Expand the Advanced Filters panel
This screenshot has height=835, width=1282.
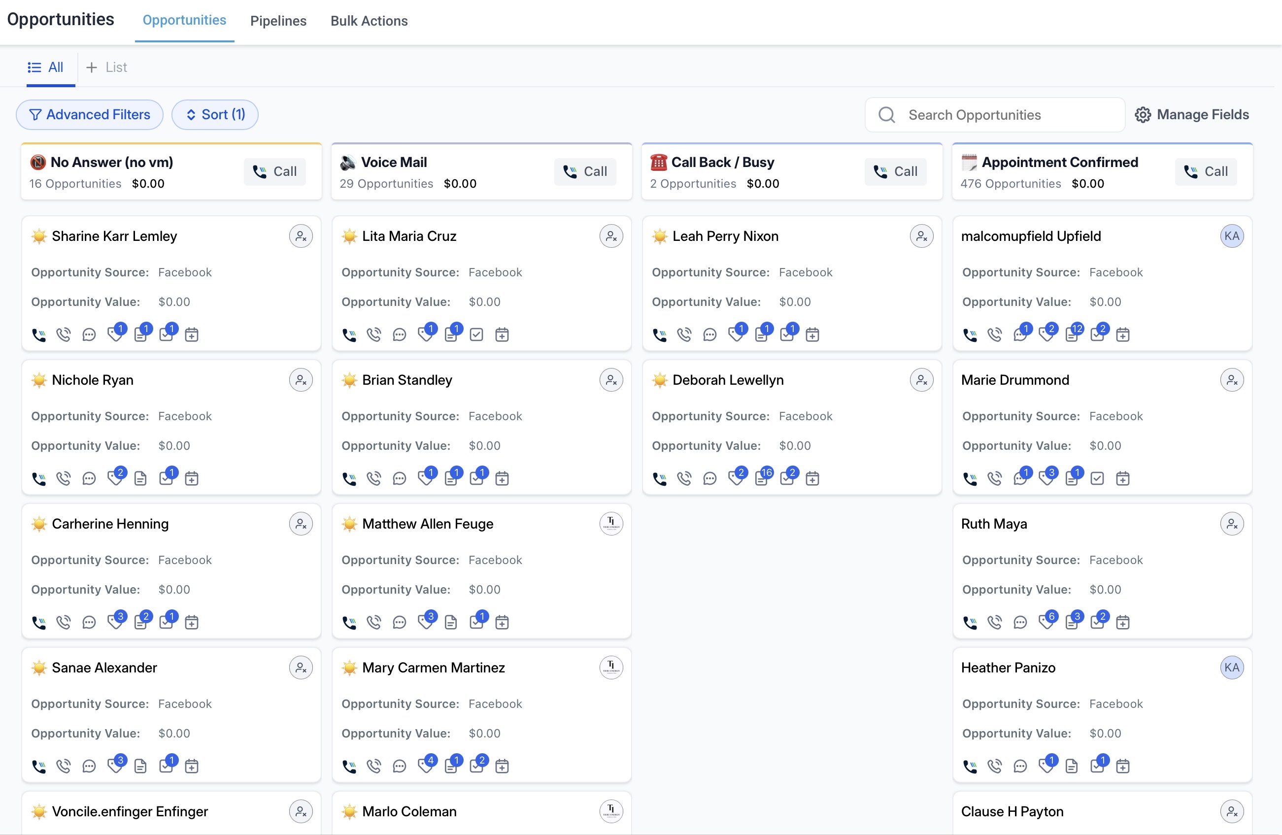tap(89, 115)
